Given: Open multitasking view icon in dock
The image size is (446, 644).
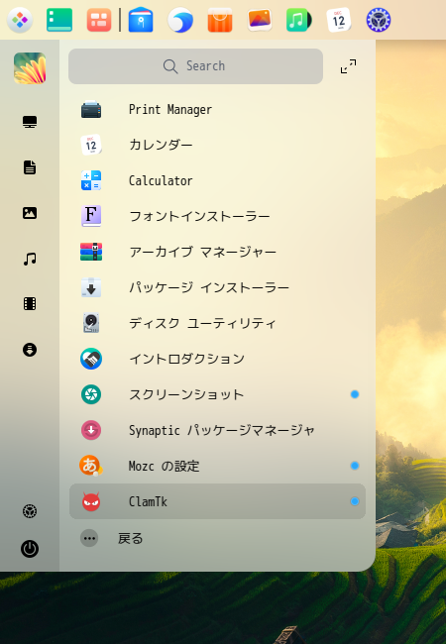Looking at the screenshot, I should tap(99, 20).
